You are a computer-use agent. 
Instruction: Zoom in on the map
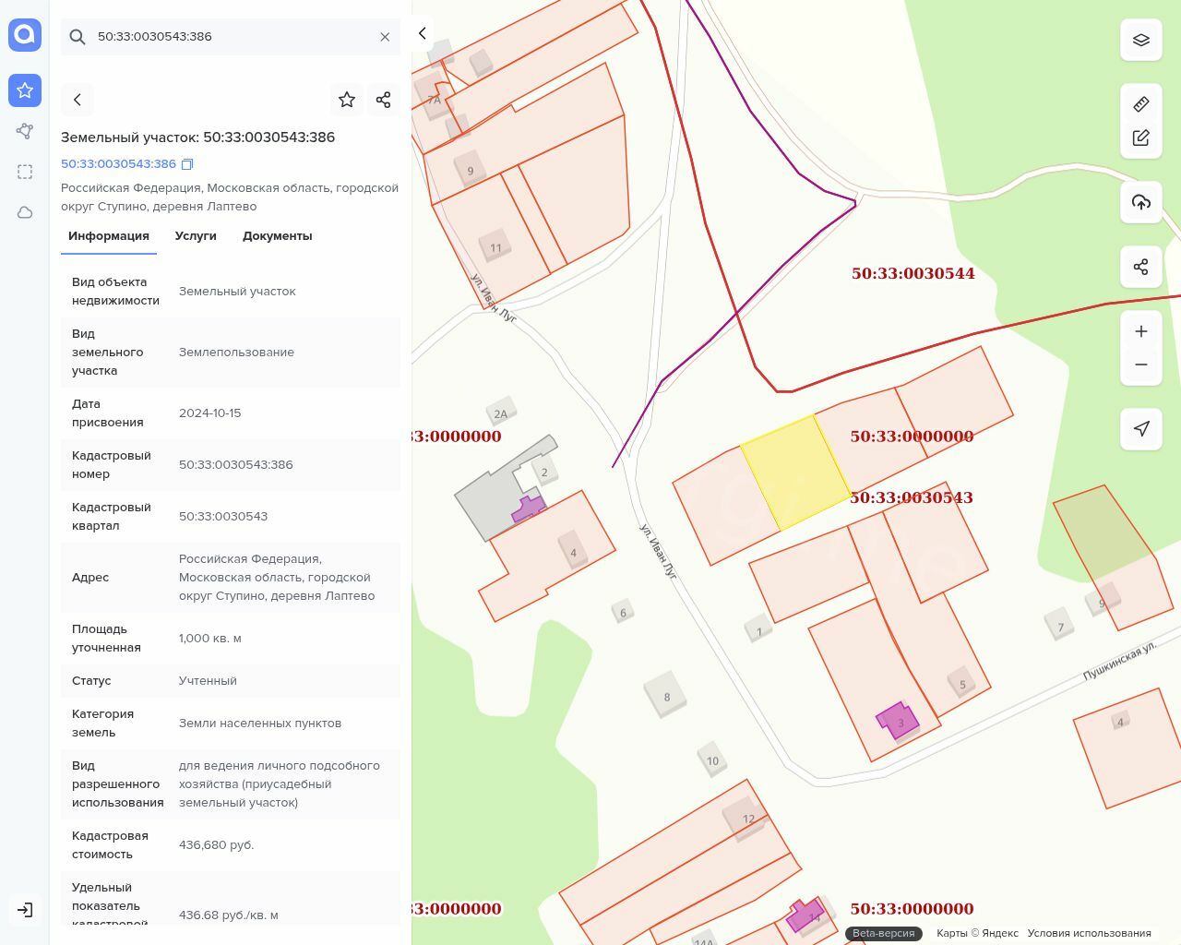[x=1140, y=331]
